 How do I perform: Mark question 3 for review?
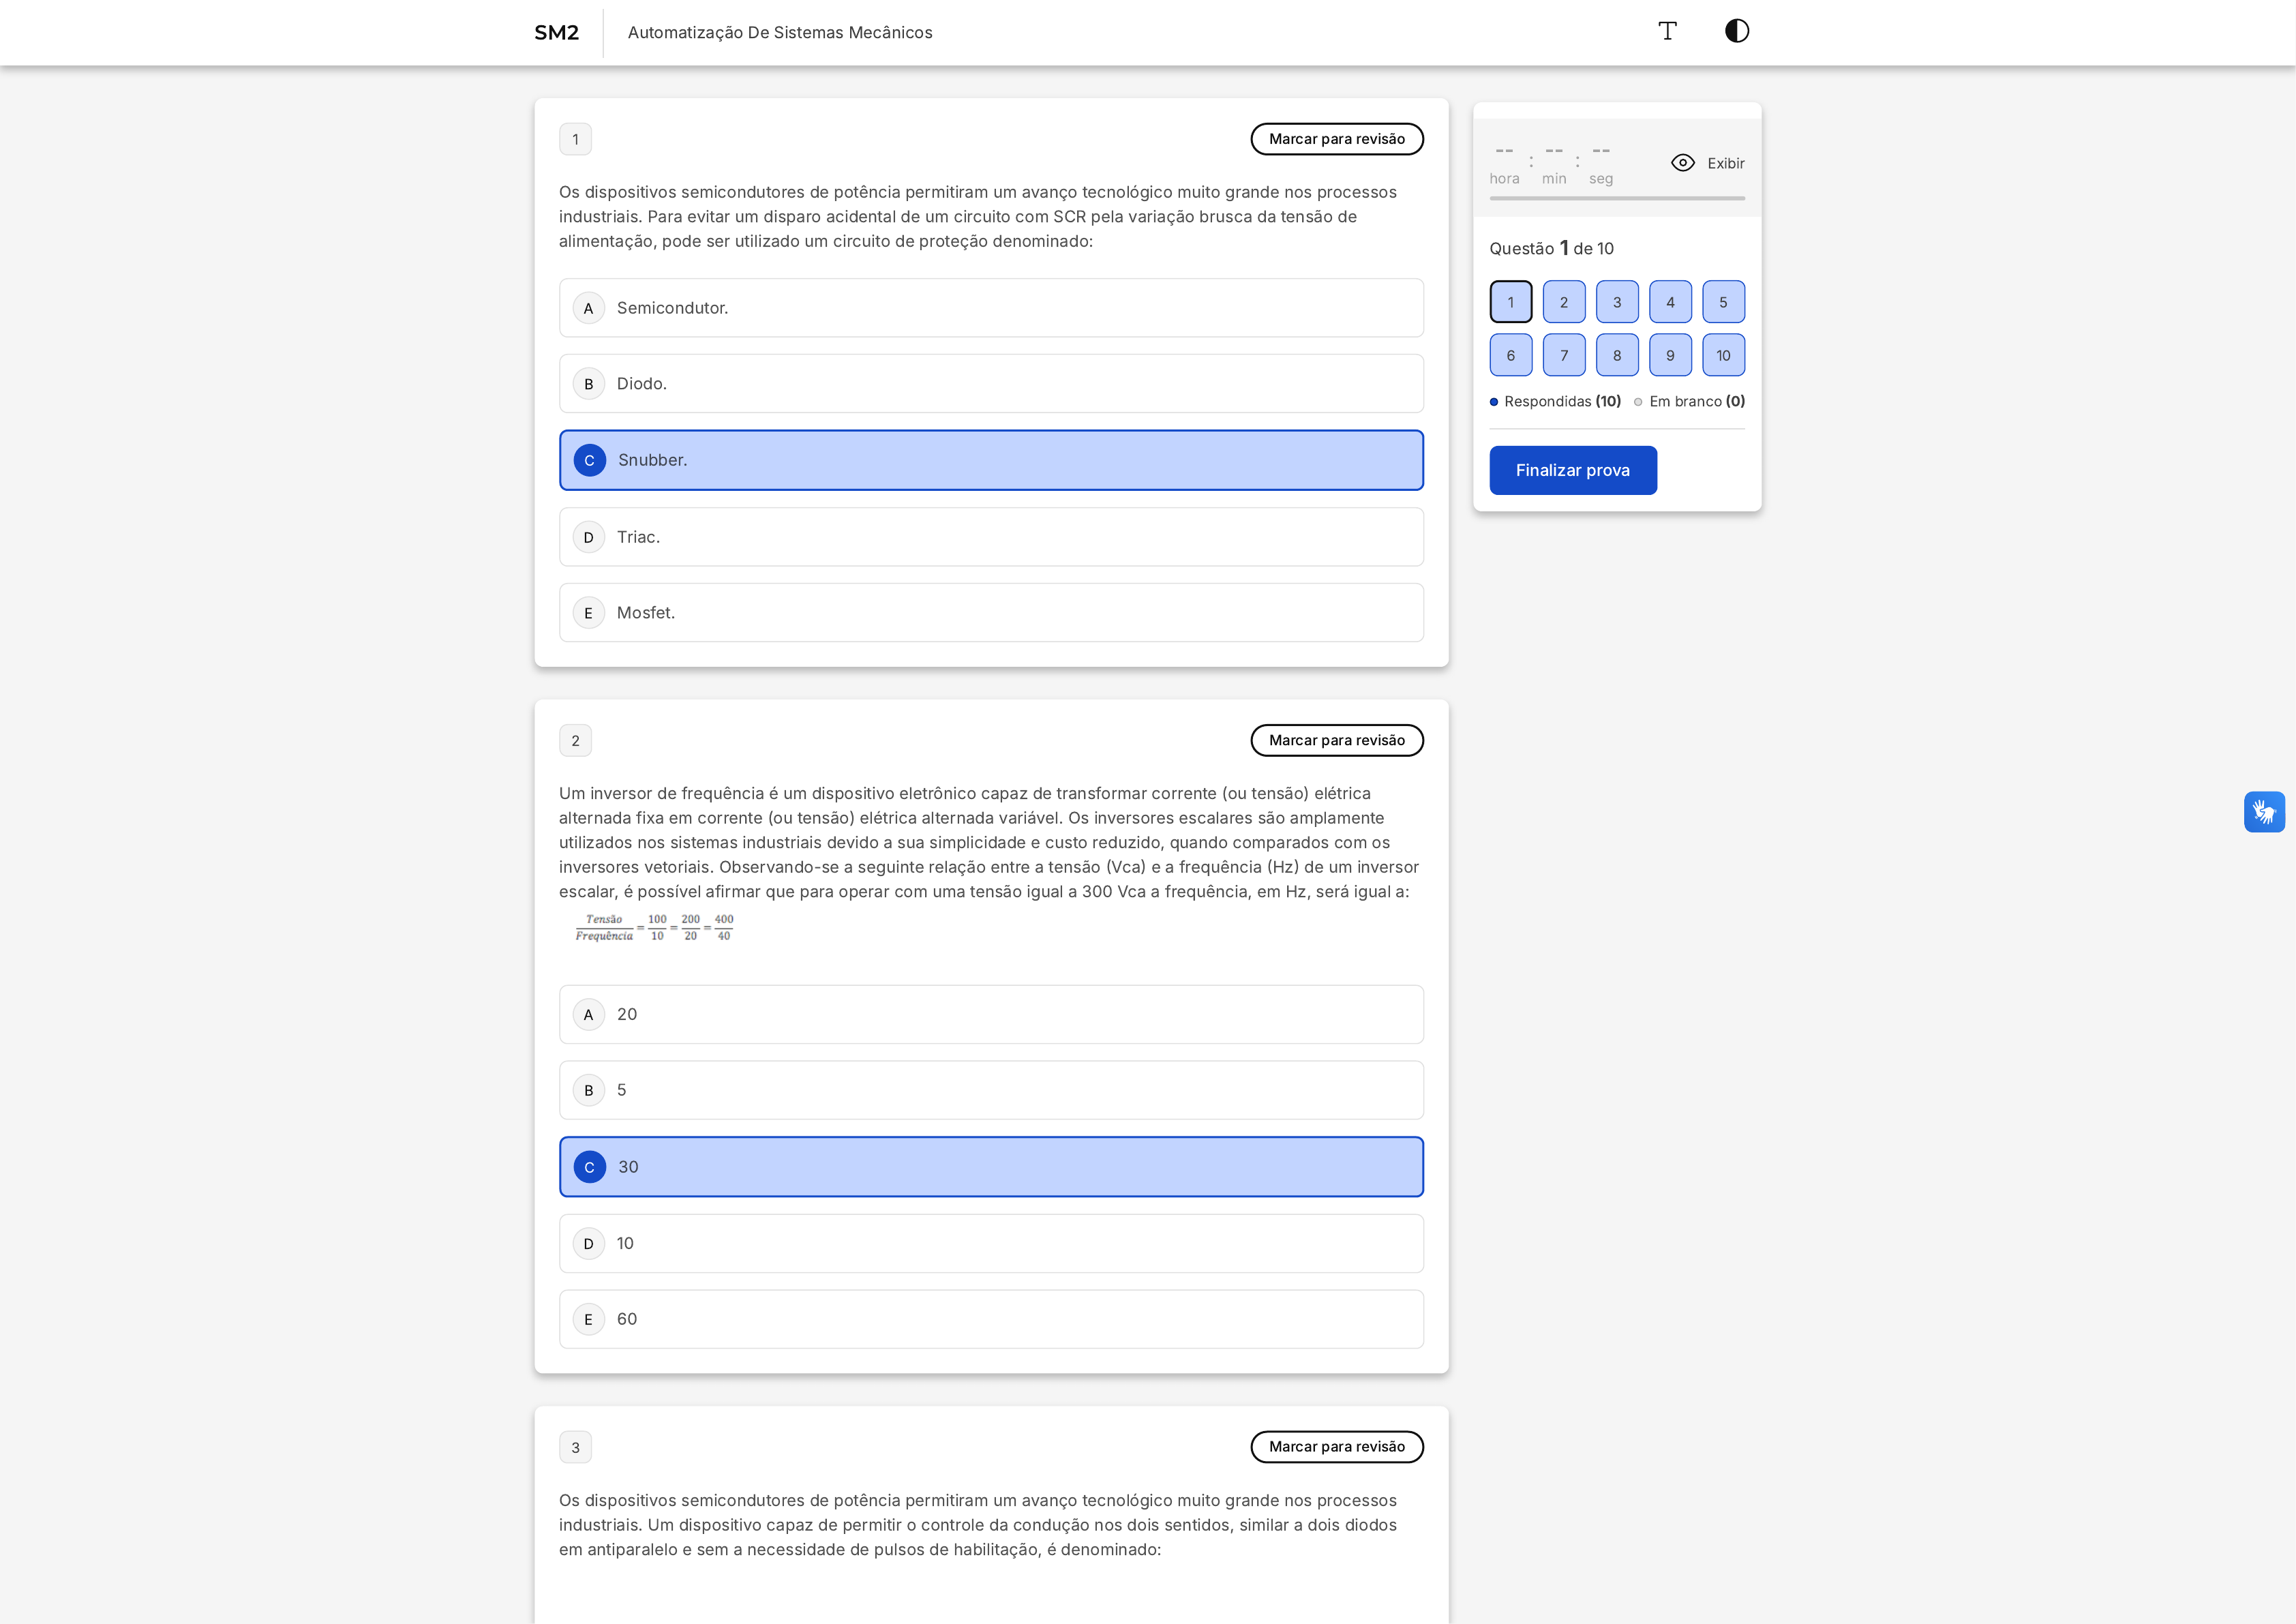point(1336,1446)
